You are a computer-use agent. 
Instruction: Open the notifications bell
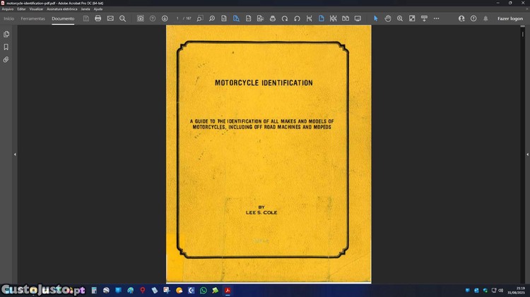coord(485,18)
